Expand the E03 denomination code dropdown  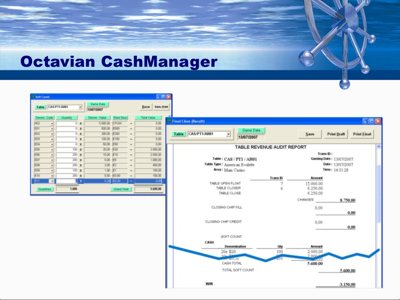tap(52, 139)
